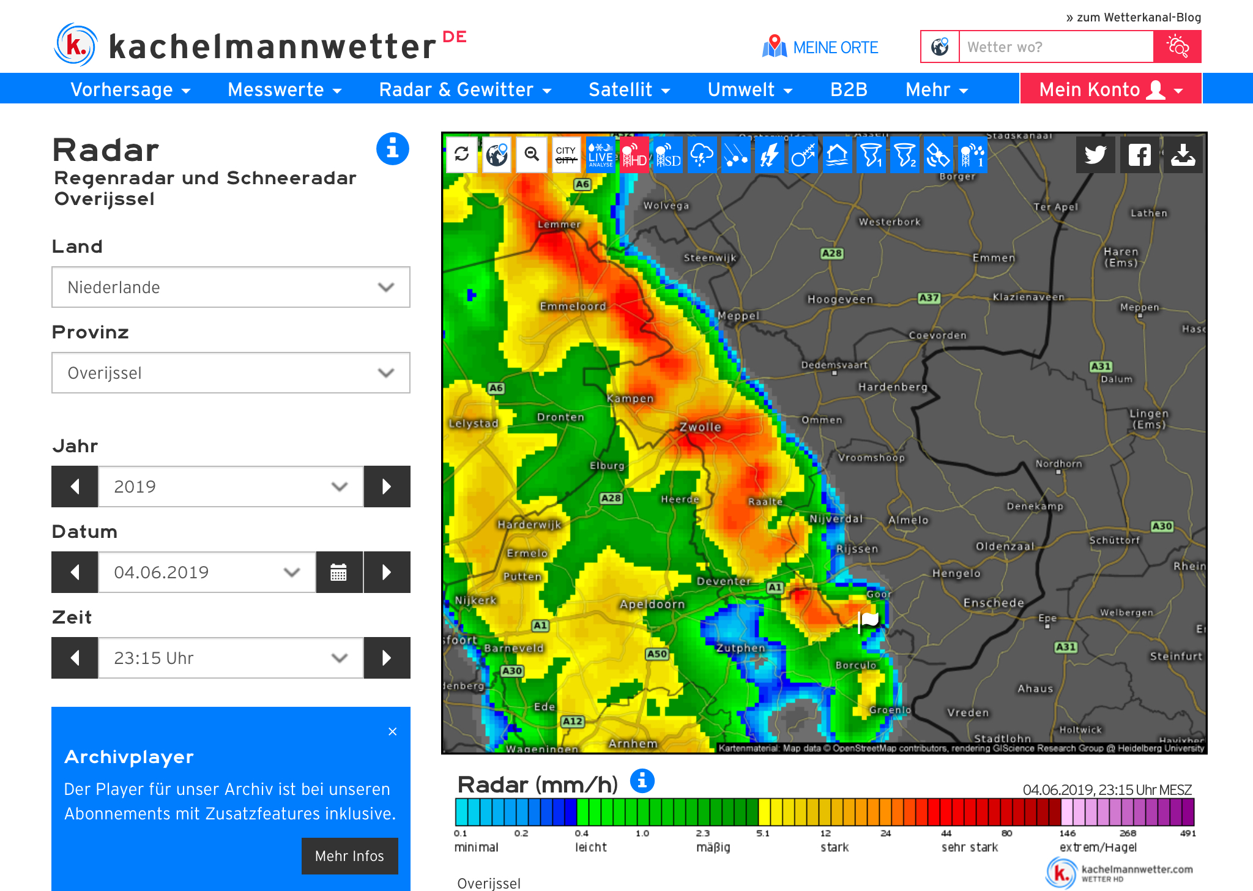The image size is (1253, 891).
Task: Close the Archivplayer banner
Action: pos(393,731)
